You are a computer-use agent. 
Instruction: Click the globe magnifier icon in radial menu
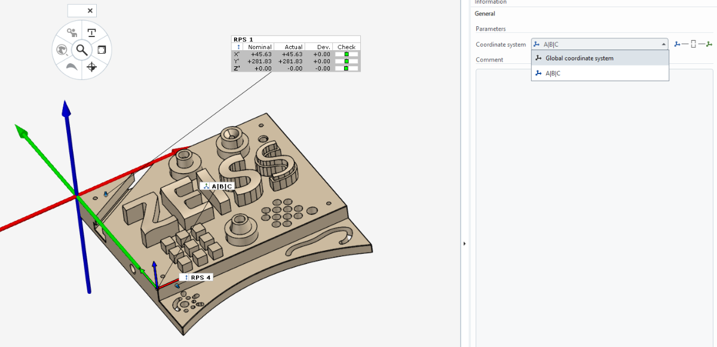[62, 50]
